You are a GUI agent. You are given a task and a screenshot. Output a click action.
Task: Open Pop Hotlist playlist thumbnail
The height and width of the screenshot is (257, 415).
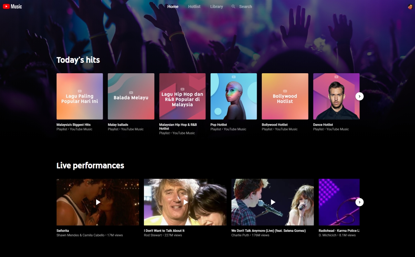click(x=233, y=96)
